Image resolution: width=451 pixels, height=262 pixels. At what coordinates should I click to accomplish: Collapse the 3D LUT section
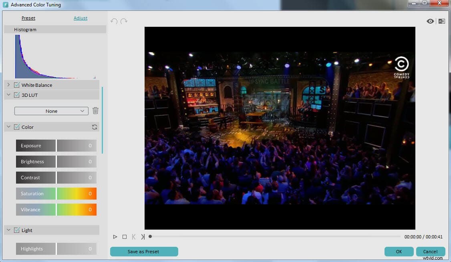[8, 95]
